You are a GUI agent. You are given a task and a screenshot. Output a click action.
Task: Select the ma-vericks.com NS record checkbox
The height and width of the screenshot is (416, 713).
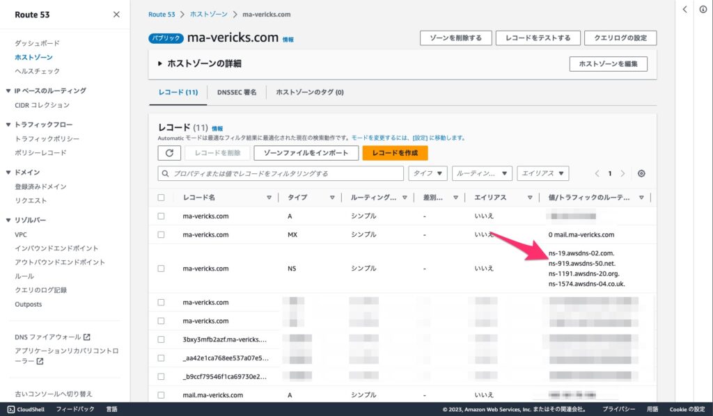click(161, 269)
